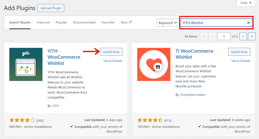Click the 900,000+ Active Installations text
The width and height of the screenshot is (259, 139).
click(30, 127)
